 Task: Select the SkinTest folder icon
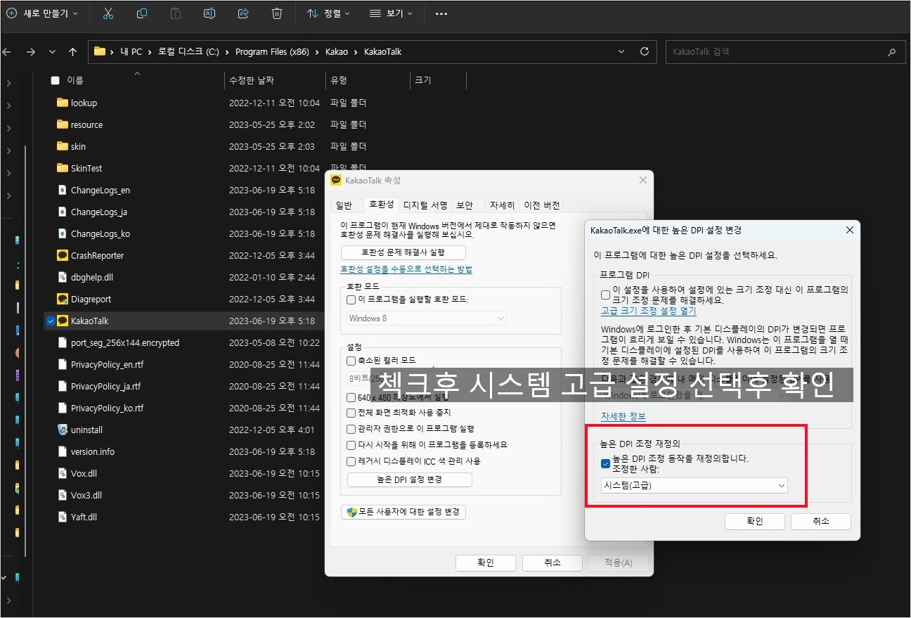pyautogui.click(x=62, y=168)
